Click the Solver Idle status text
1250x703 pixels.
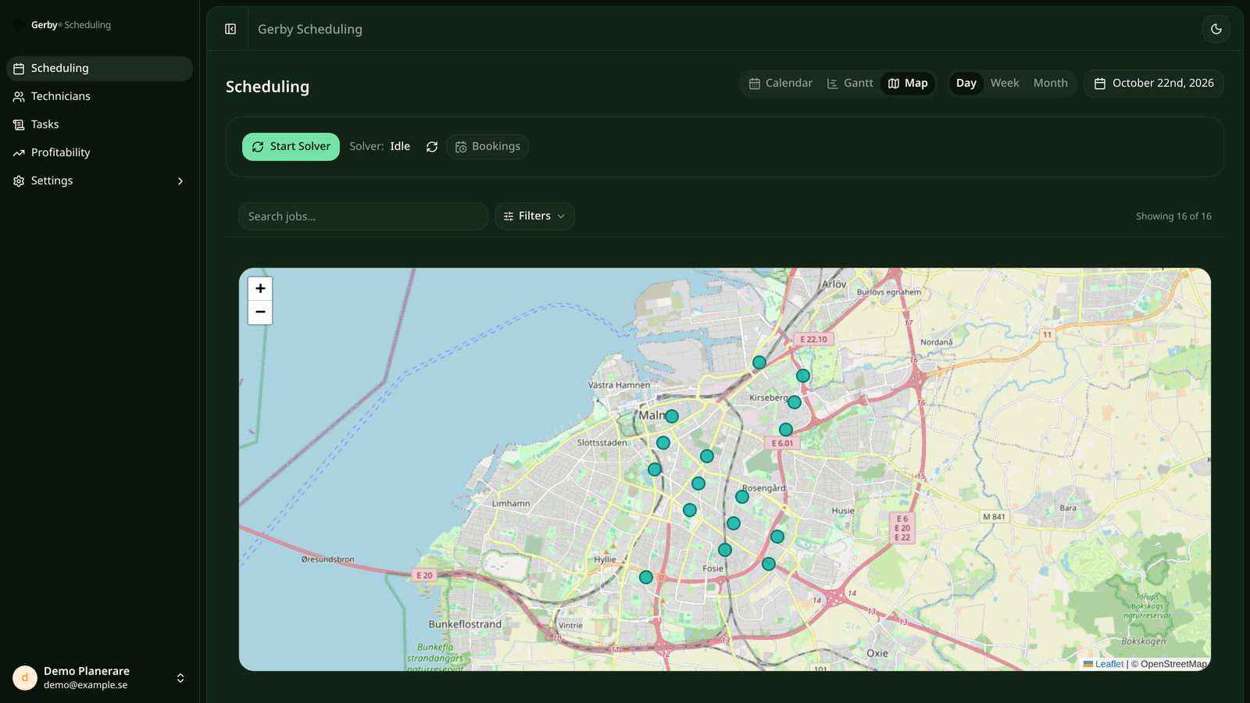coord(380,147)
